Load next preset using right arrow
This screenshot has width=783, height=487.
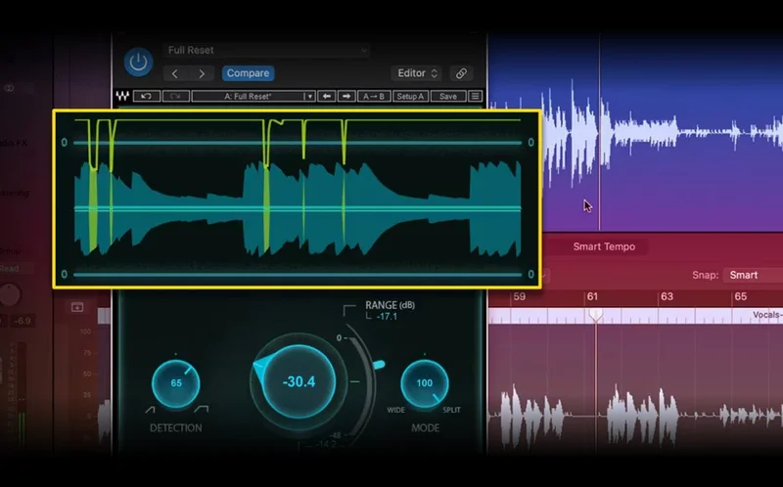346,96
